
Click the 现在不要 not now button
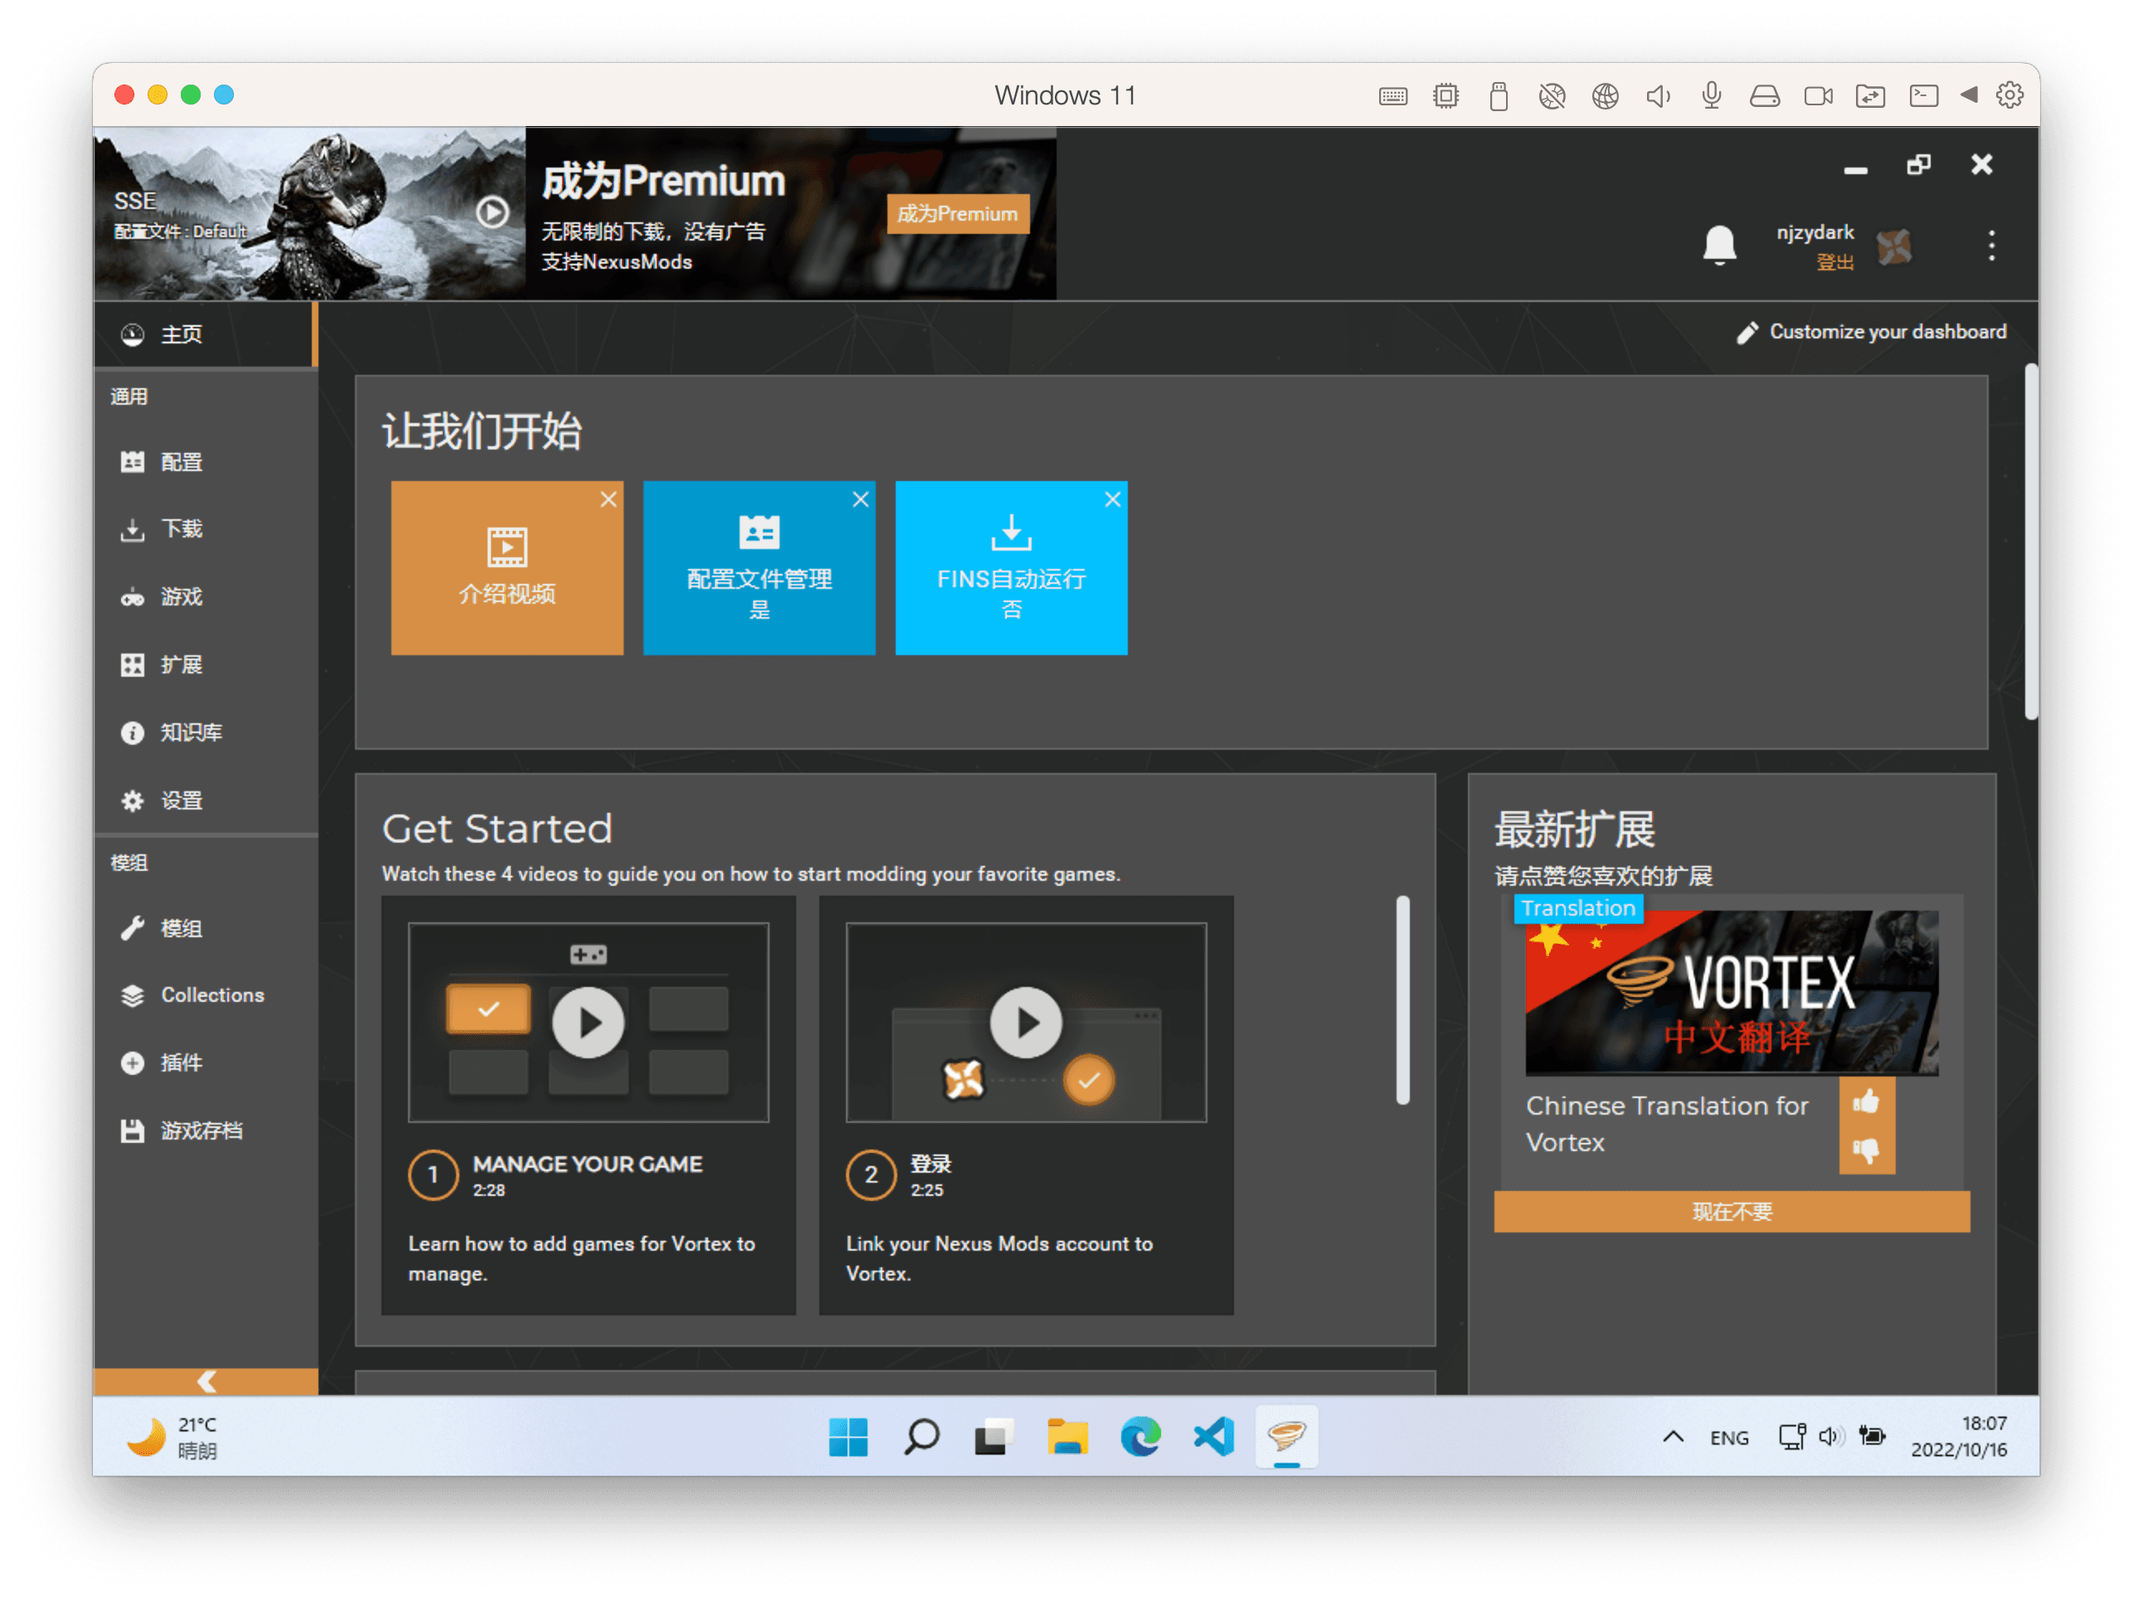pos(1731,1212)
